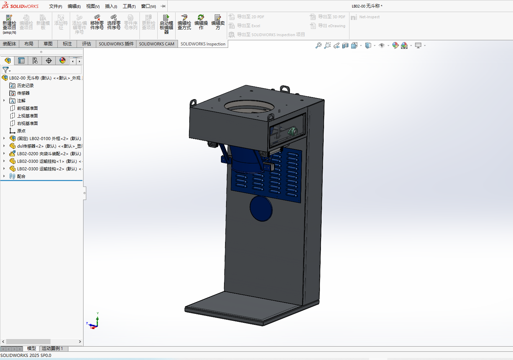The image size is (513, 360).
Task: Click View Settings monitor icon
Action: point(418,45)
